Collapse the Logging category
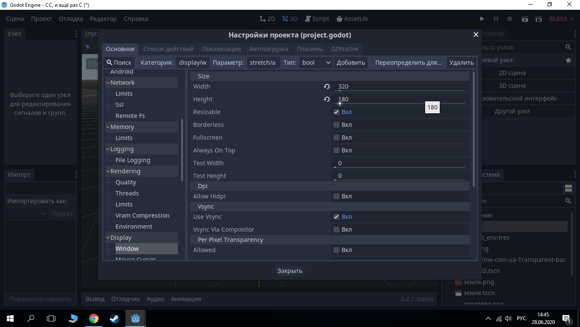Image resolution: width=580 pixels, height=327 pixels. pyautogui.click(x=108, y=149)
